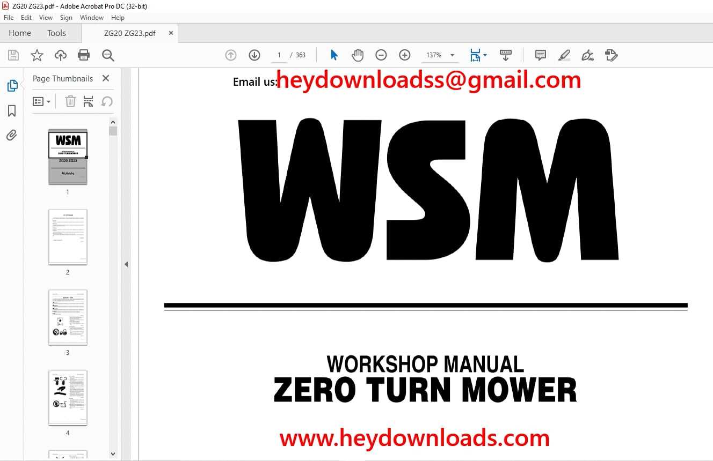This screenshot has height=461, width=713.
Task: Select the ZG20 ZG23.pdf document tab
Action: pyautogui.click(x=130, y=33)
